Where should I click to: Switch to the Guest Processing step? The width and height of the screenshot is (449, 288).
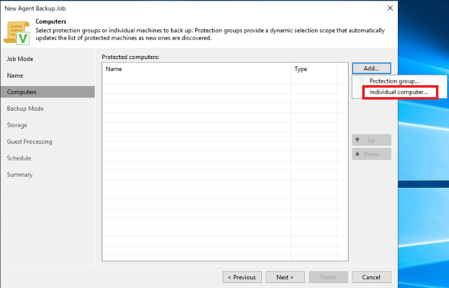pos(29,142)
